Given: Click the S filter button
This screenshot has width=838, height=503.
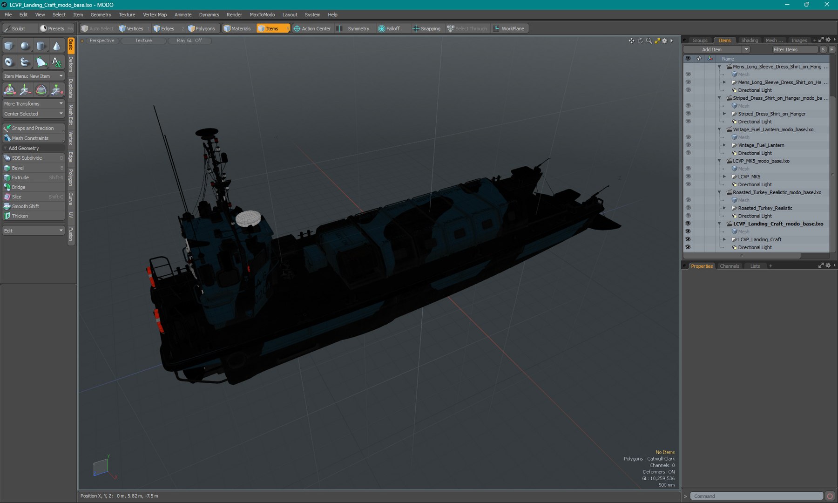Looking at the screenshot, I should click(x=823, y=49).
